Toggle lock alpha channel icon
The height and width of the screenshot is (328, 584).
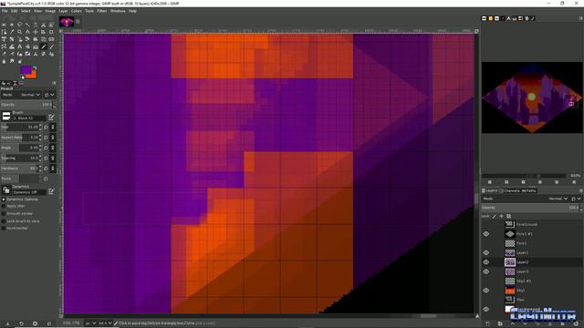[508, 216]
